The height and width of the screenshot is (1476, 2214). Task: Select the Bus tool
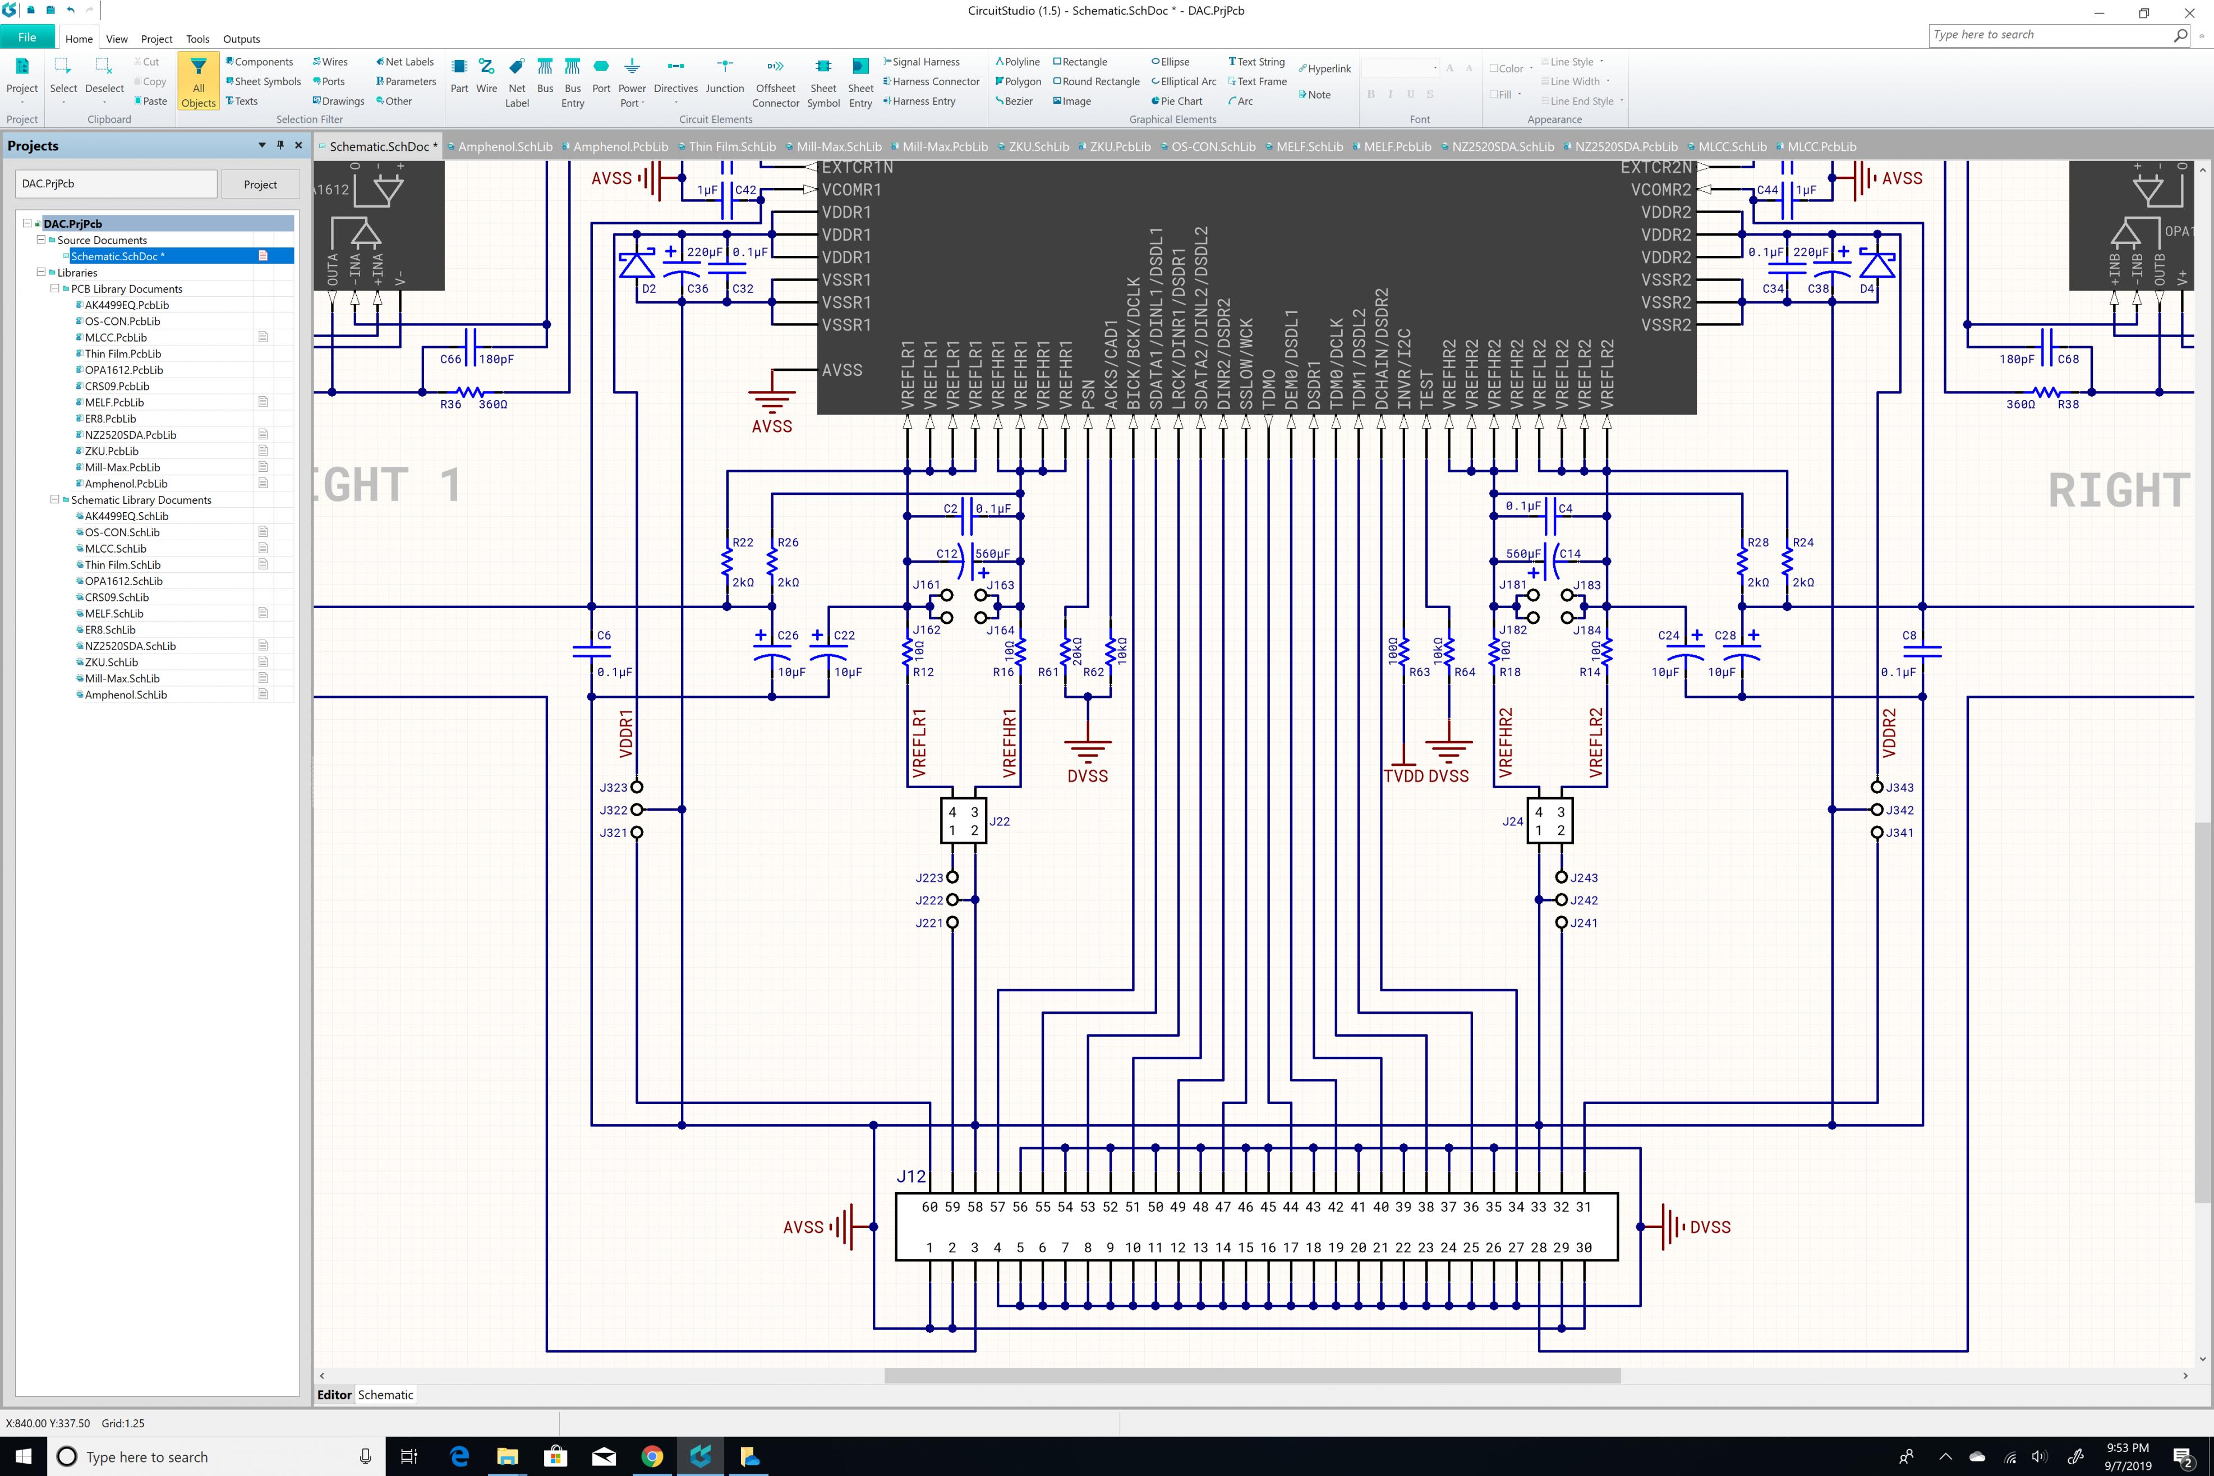coord(545,76)
